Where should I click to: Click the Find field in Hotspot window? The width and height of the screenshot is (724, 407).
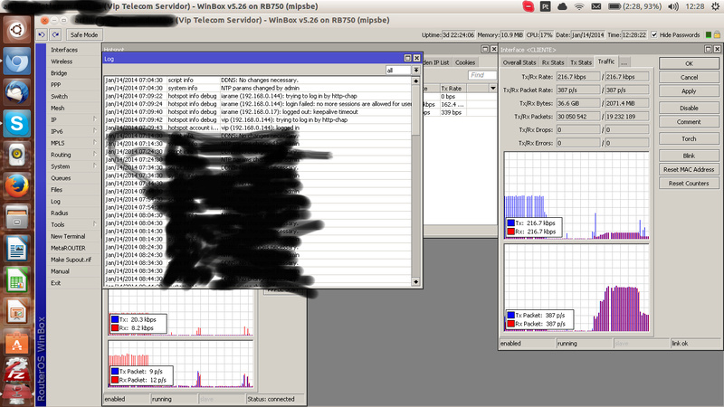coord(482,75)
